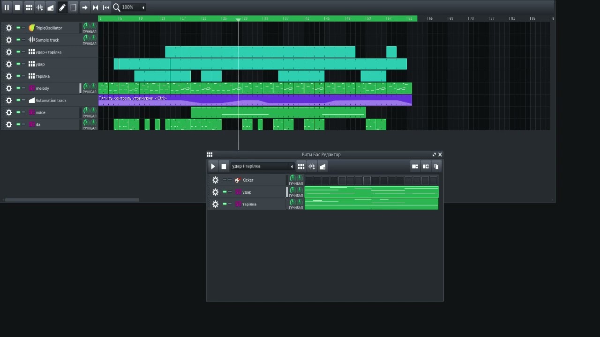Open gear menu for Automation track
The width and height of the screenshot is (600, 337).
point(8,100)
